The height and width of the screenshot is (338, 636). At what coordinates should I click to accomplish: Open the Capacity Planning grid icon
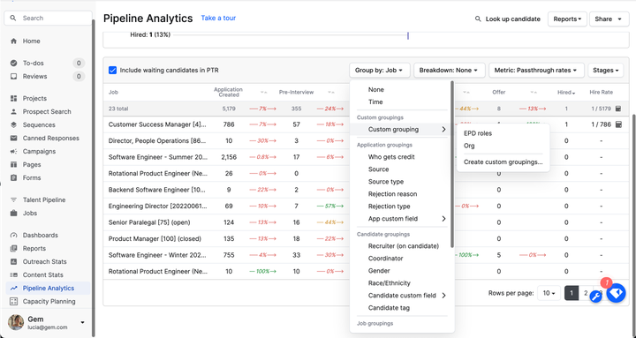14,301
